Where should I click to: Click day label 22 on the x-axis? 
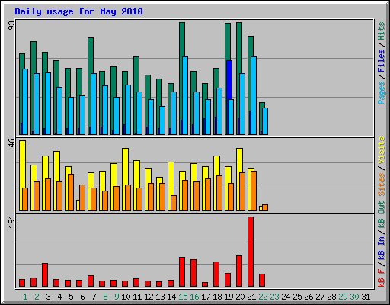click(263, 297)
